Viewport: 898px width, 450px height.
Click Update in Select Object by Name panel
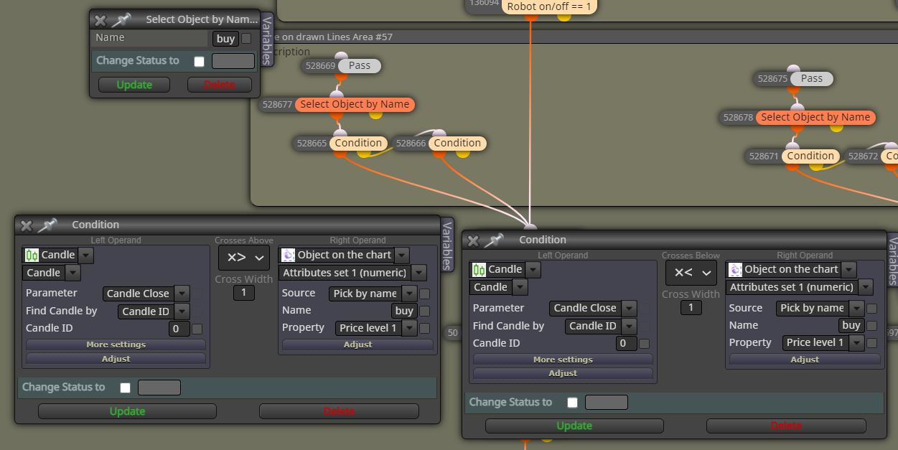pyautogui.click(x=134, y=85)
